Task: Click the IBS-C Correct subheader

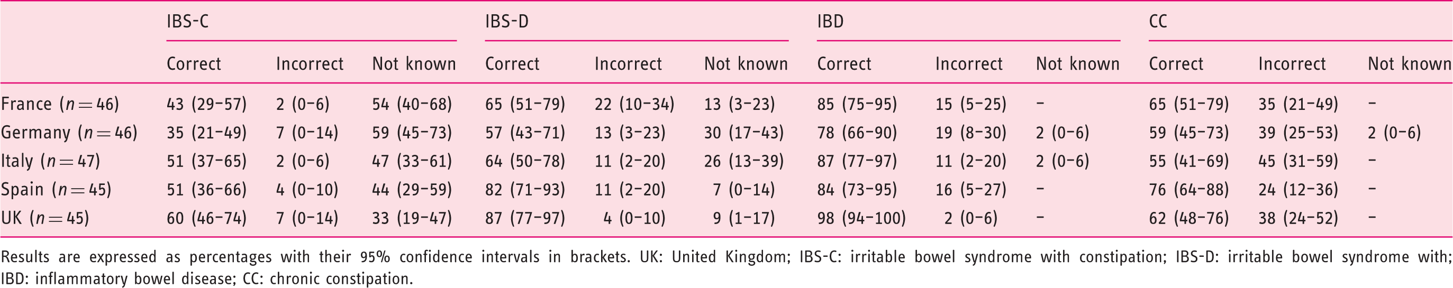Action: [194, 64]
